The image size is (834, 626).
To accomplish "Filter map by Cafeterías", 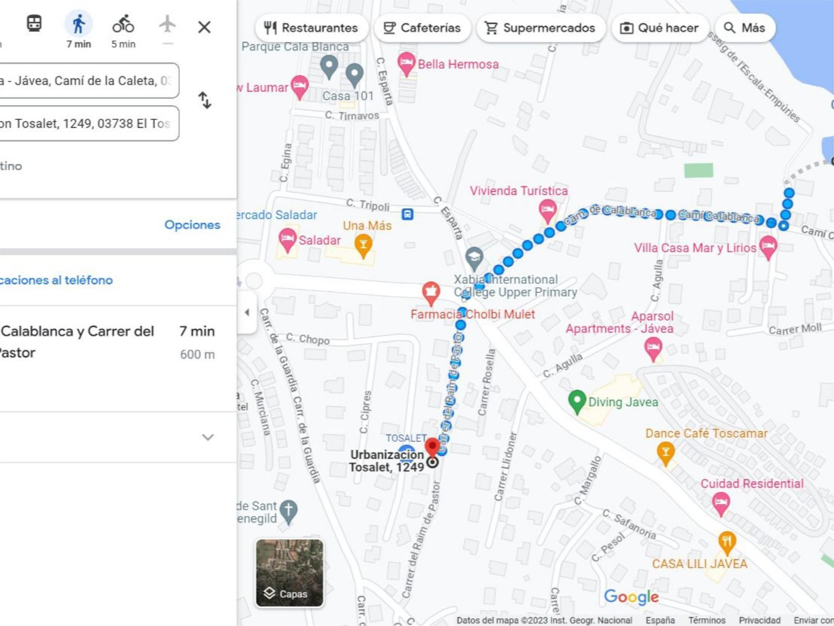I will point(422,28).
